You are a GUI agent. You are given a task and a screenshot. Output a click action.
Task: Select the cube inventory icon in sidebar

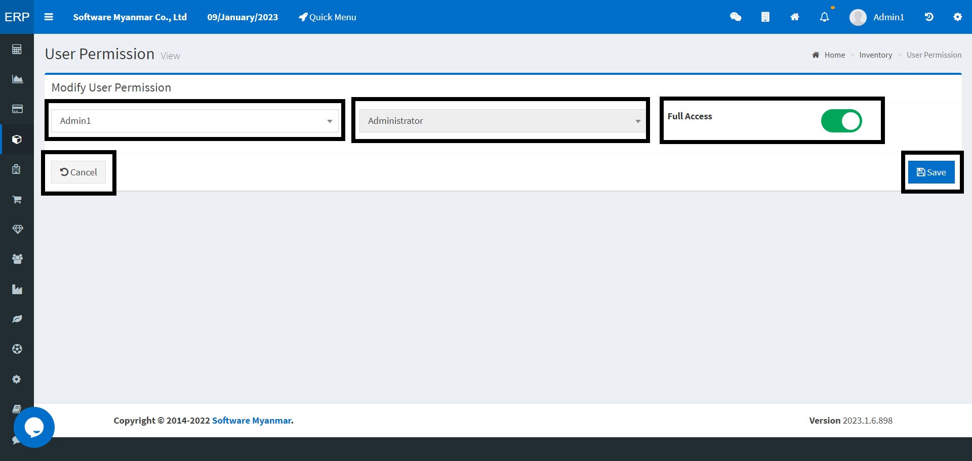coord(17,139)
